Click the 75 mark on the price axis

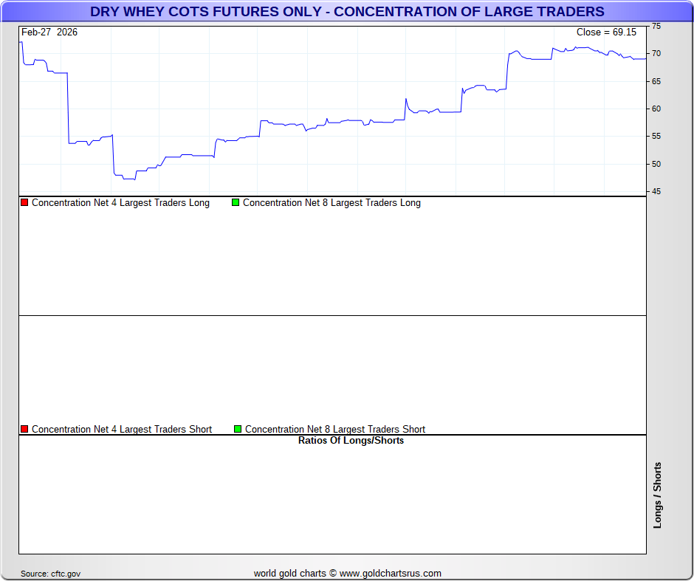656,26
